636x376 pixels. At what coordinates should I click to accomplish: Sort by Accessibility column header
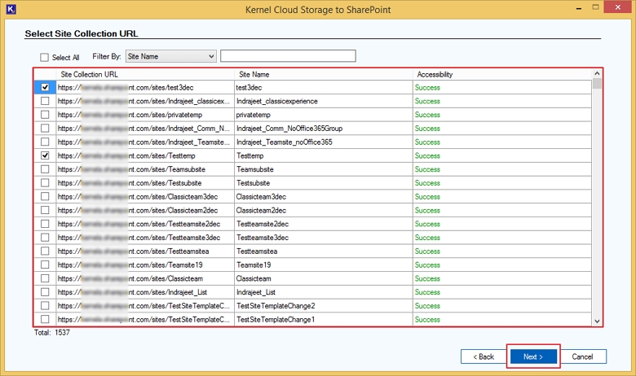(502, 75)
